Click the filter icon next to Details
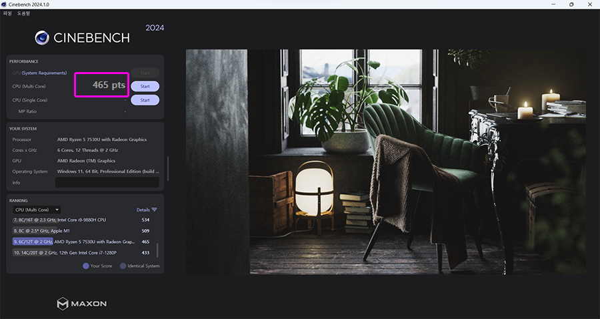The image size is (600, 319). [154, 210]
